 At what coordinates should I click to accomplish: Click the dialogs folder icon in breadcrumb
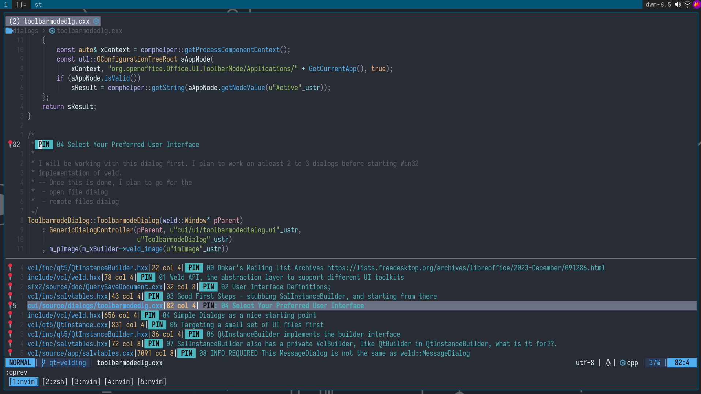(x=9, y=31)
